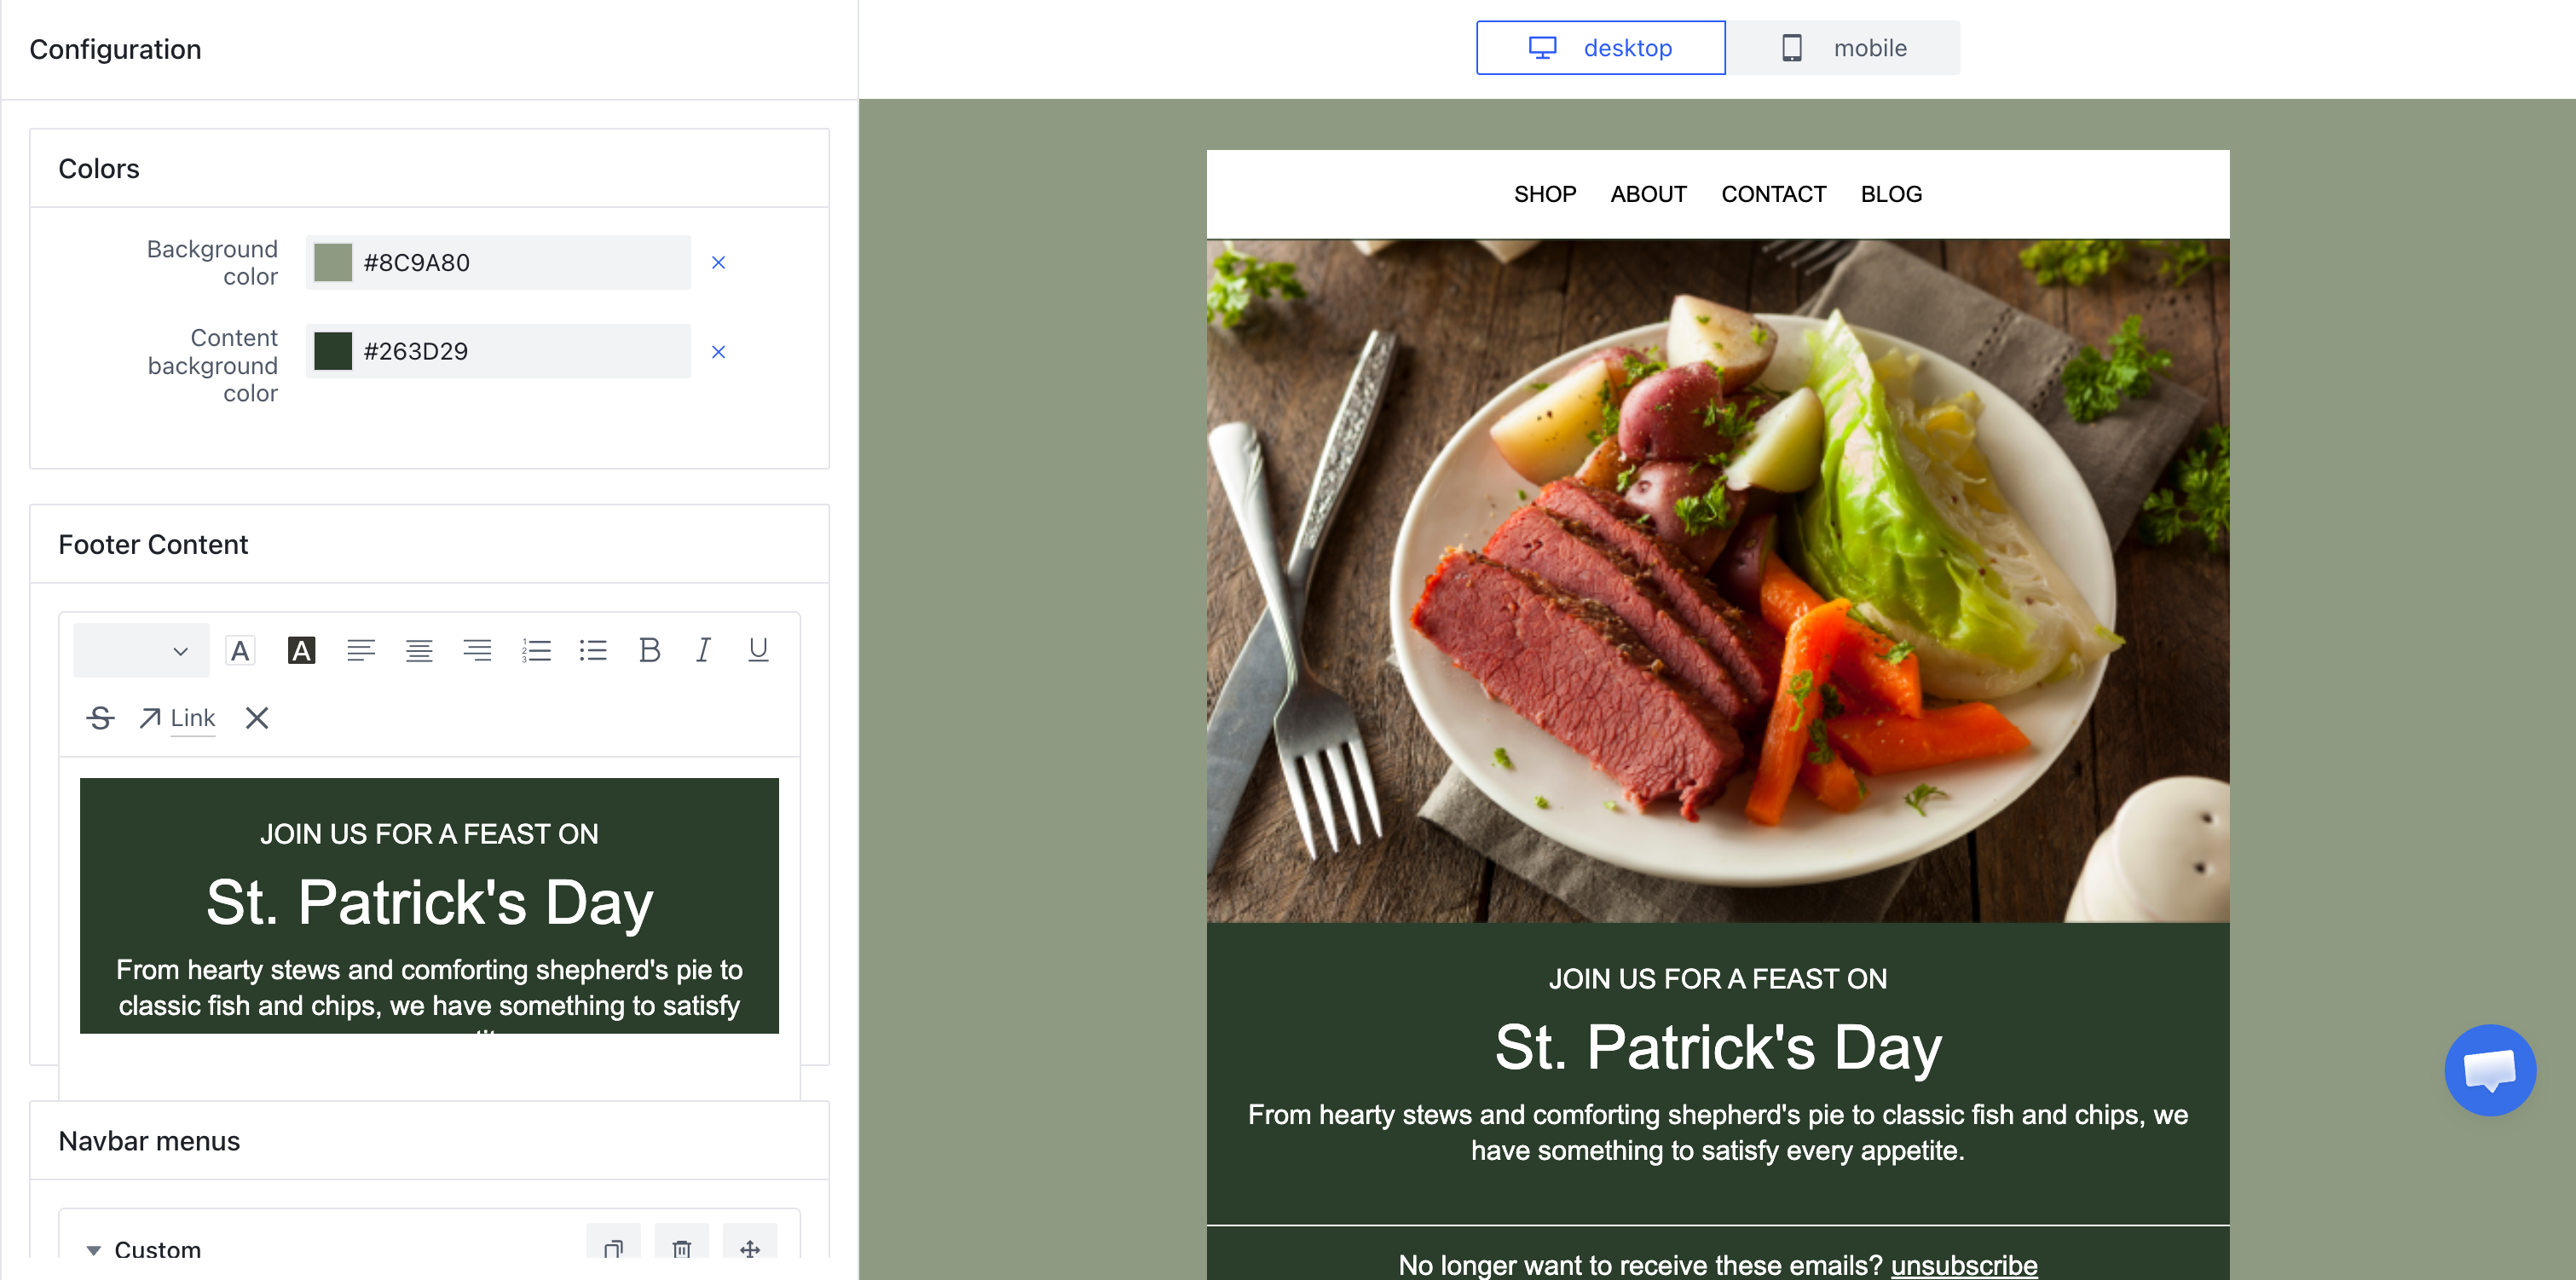Click the text color A icon
Viewport: 2576px width, 1280px height.
(x=240, y=651)
